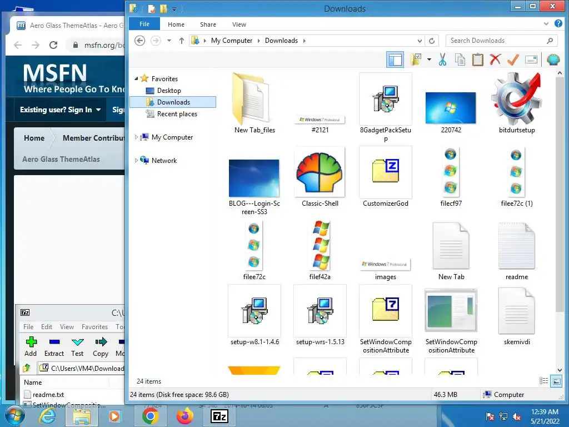Click the Aero Glass ThemeAtlas breadcrumb link
569x427 pixels.
pyautogui.click(x=61, y=159)
